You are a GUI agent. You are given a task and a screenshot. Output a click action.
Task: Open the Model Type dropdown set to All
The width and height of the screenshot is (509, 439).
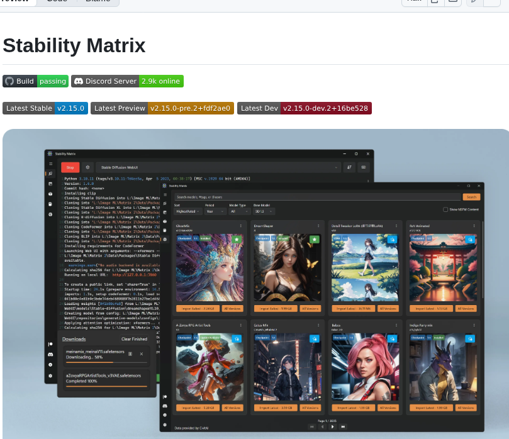pos(240,211)
